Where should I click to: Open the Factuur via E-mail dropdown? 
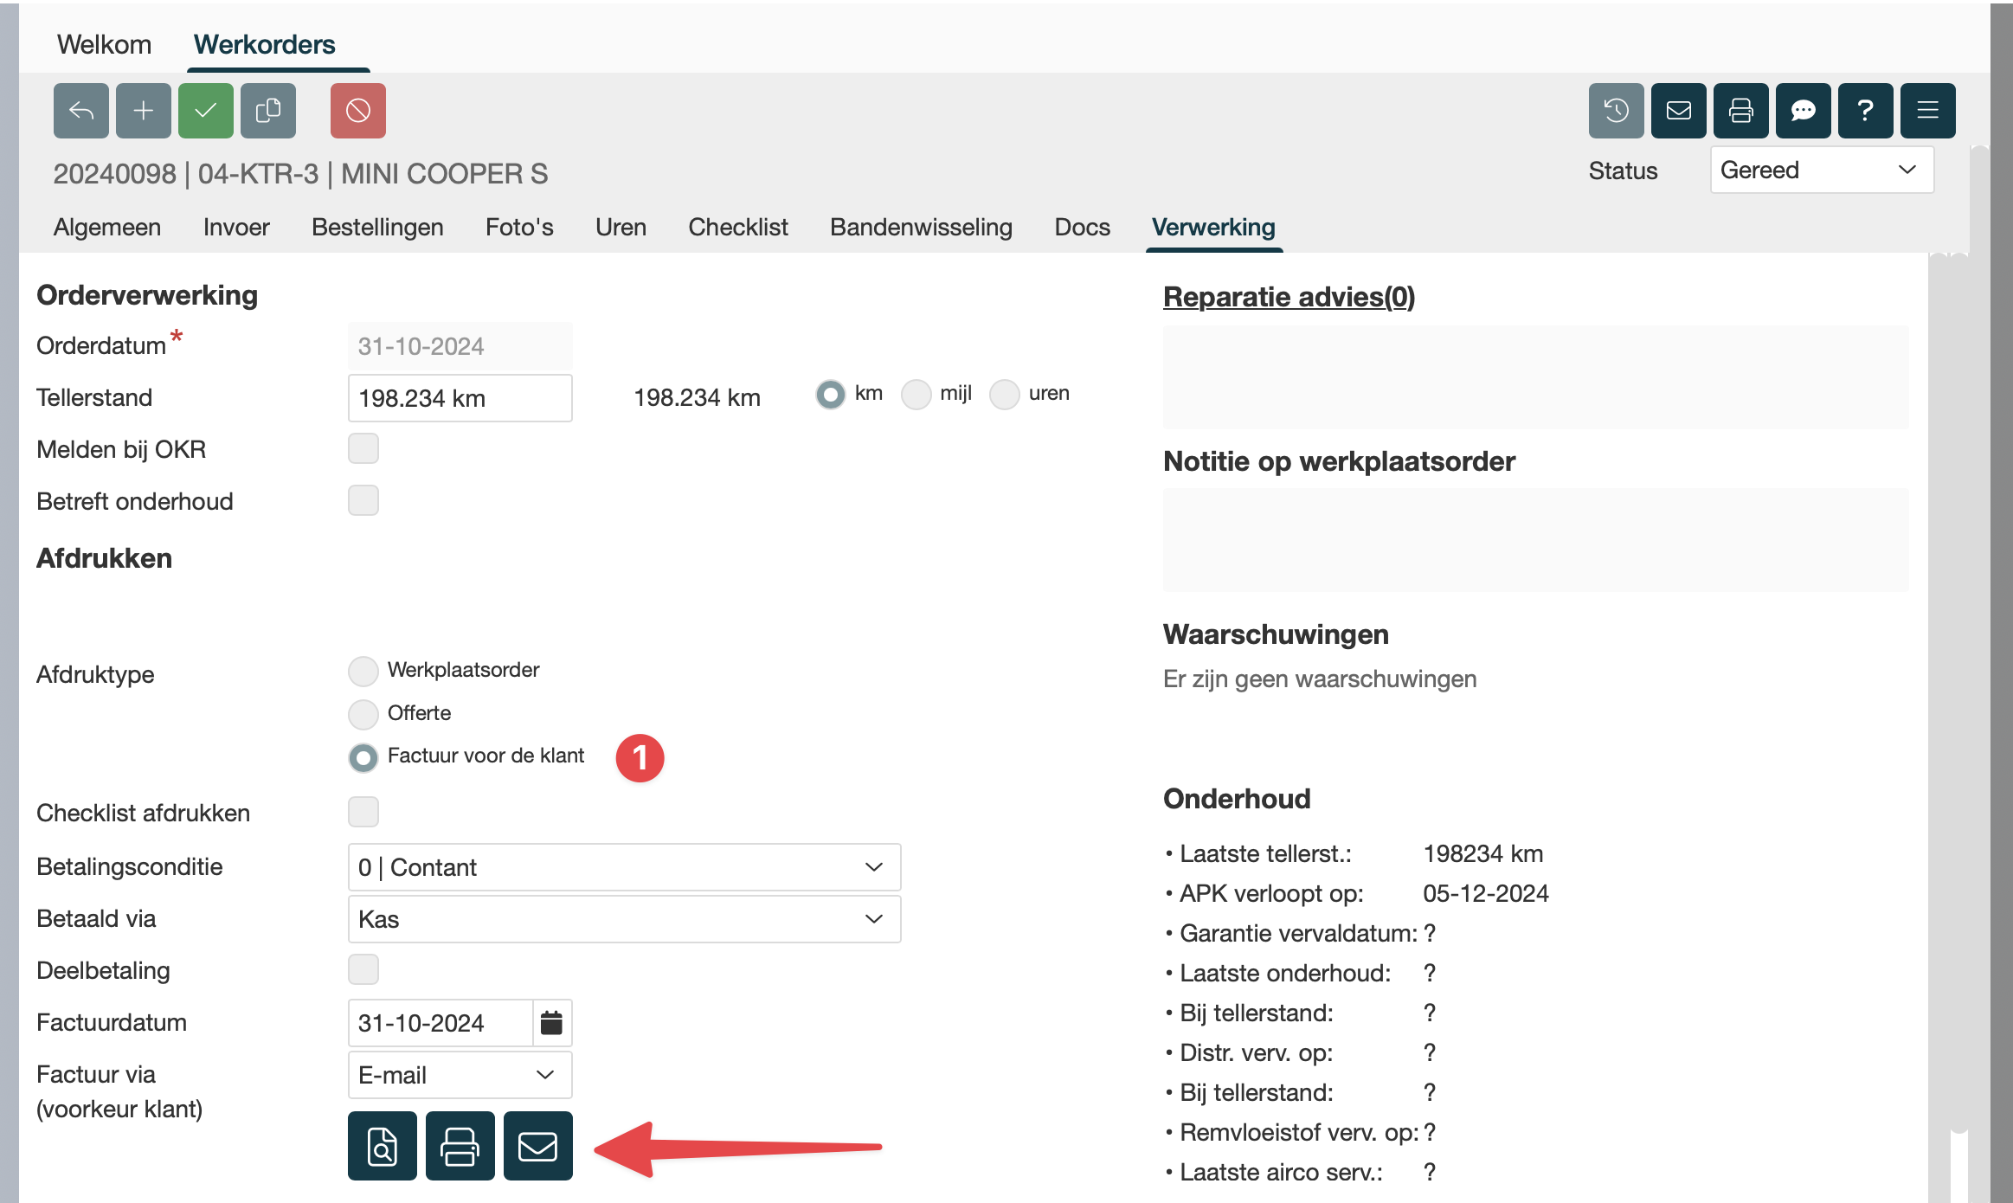(459, 1075)
